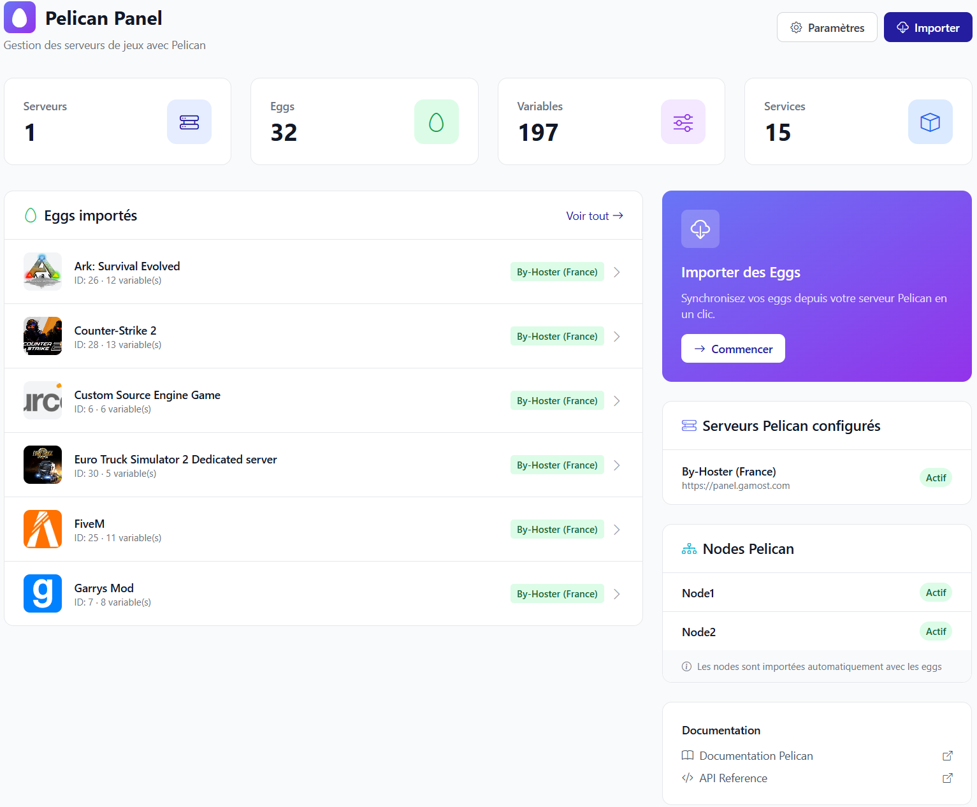Expand the FiveM row chevron
Screen dimensions: 977x807
(x=616, y=530)
